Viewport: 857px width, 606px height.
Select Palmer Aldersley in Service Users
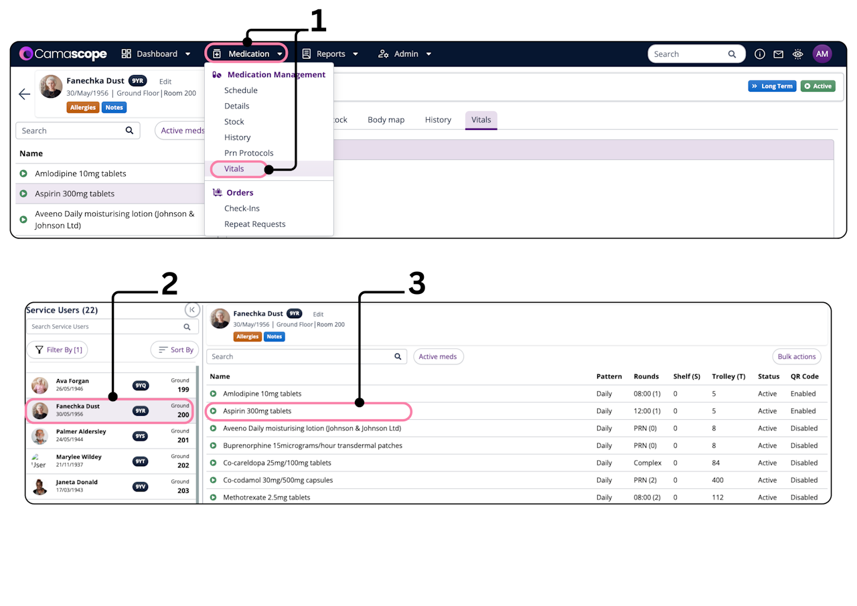click(111, 436)
